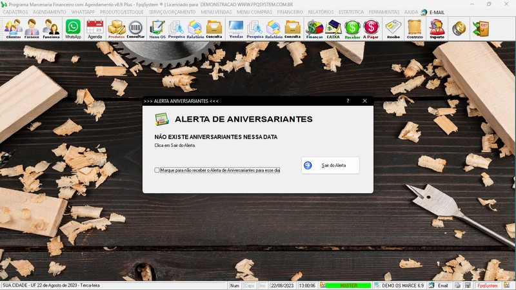Click the green MASTER user indicator
Image resolution: width=516 pixels, height=290 pixels.
[348, 285]
